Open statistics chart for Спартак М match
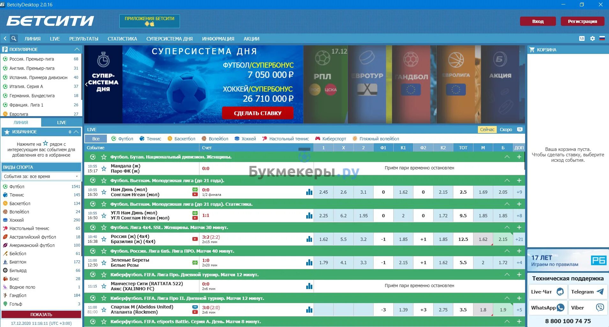Viewport: 609px width, 327px height. click(x=309, y=310)
